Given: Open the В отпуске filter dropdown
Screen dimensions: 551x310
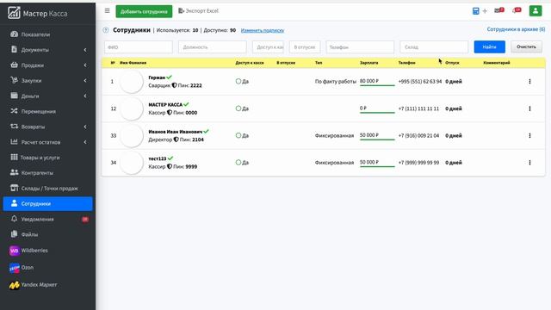Looking at the screenshot, I should point(305,47).
